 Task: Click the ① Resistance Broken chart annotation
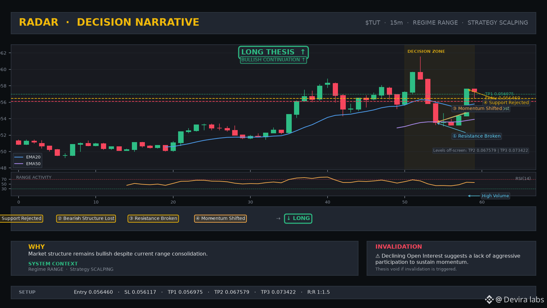[477, 136]
